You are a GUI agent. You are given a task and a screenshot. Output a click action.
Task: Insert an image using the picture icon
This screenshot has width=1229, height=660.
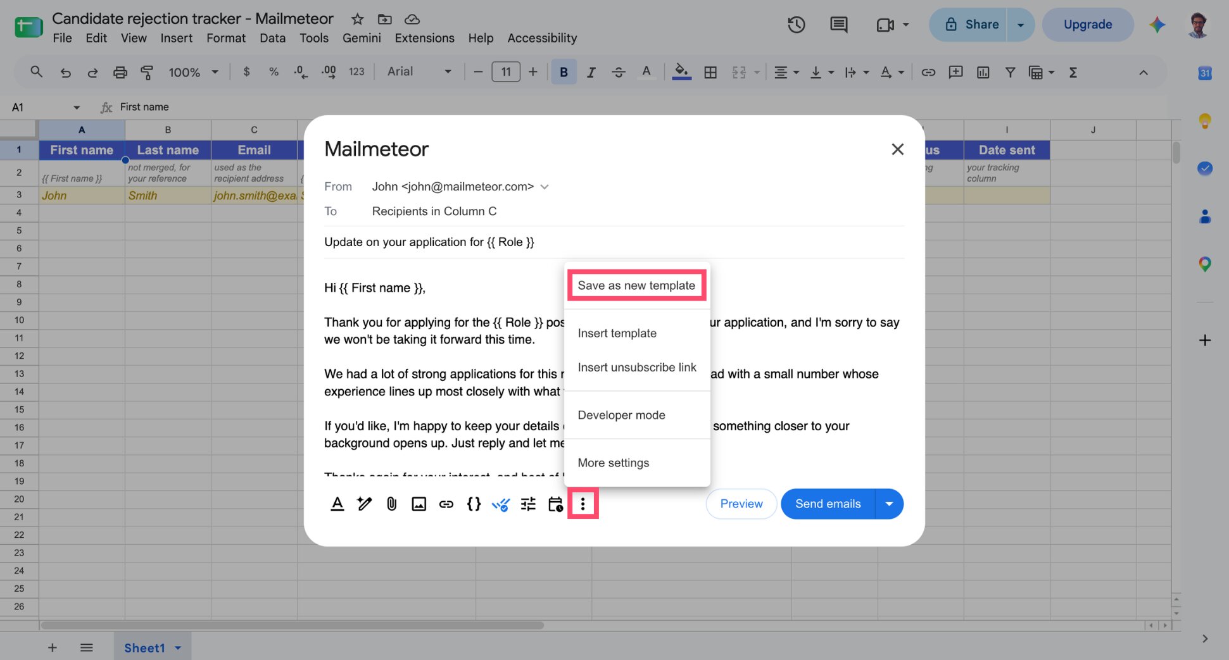coord(419,504)
